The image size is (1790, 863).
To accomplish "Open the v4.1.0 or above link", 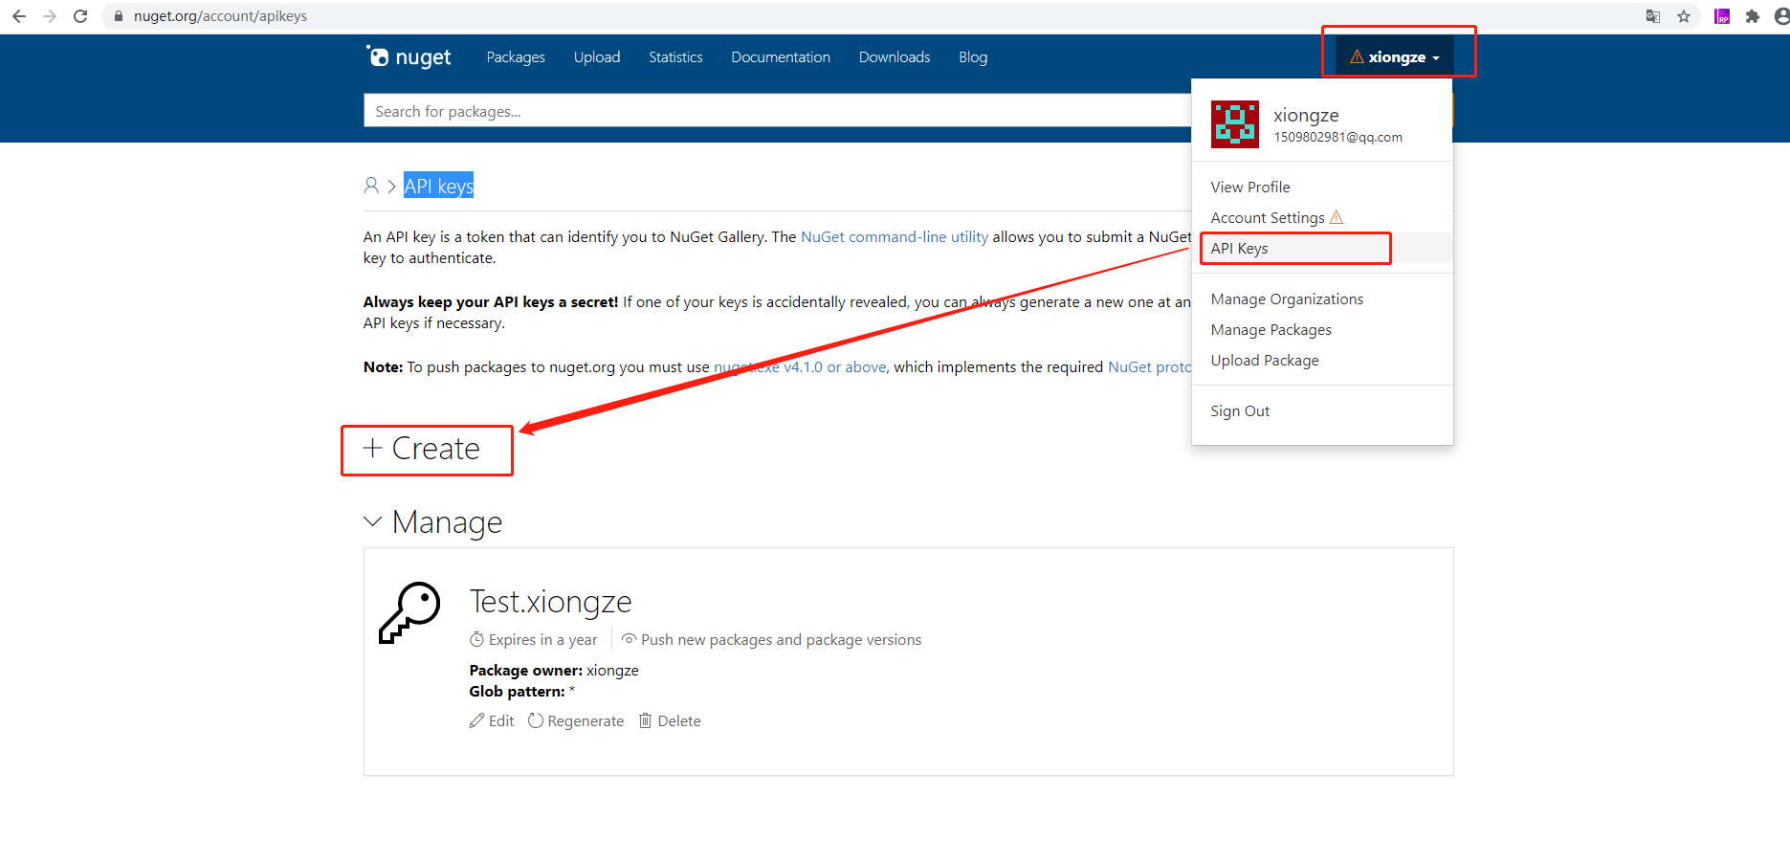I will (x=801, y=366).
